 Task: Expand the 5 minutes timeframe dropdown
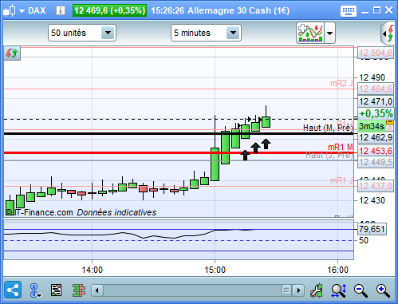206,33
